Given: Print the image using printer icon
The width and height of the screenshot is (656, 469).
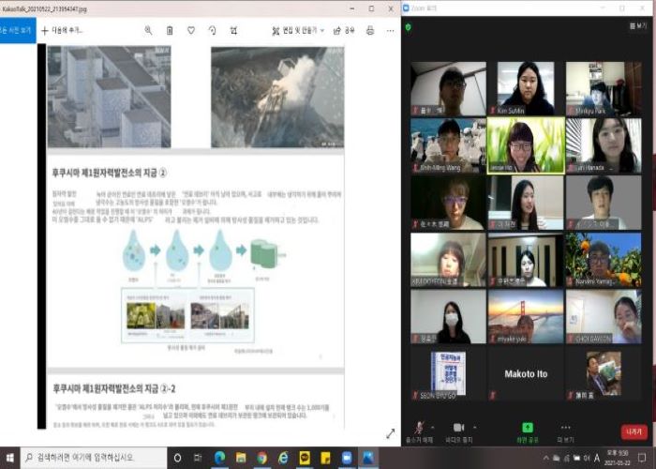Looking at the screenshot, I should 370,30.
